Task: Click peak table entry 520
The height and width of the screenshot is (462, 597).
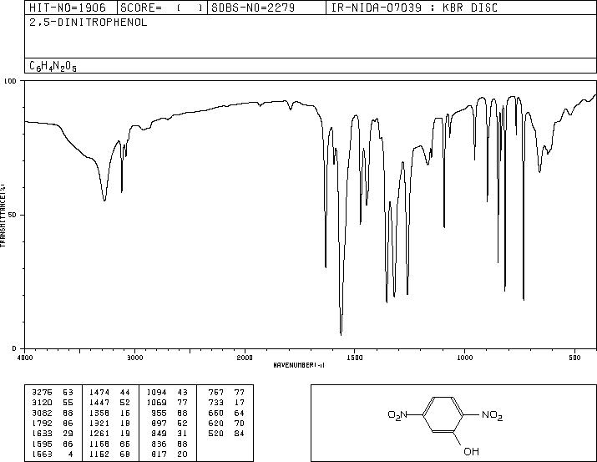Action: pos(216,434)
